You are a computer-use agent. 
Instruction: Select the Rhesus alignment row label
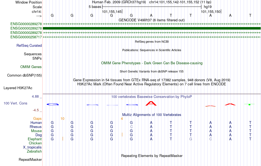coord(36,127)
